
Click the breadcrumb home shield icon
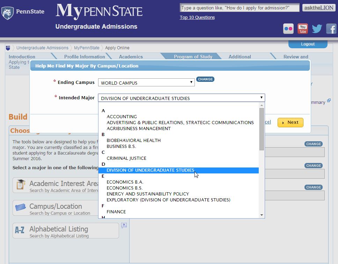click(x=8, y=48)
